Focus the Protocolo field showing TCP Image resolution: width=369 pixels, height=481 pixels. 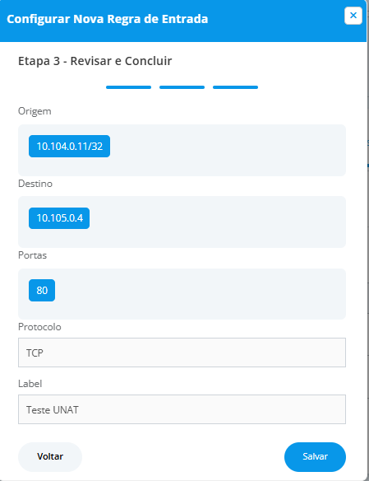(182, 353)
